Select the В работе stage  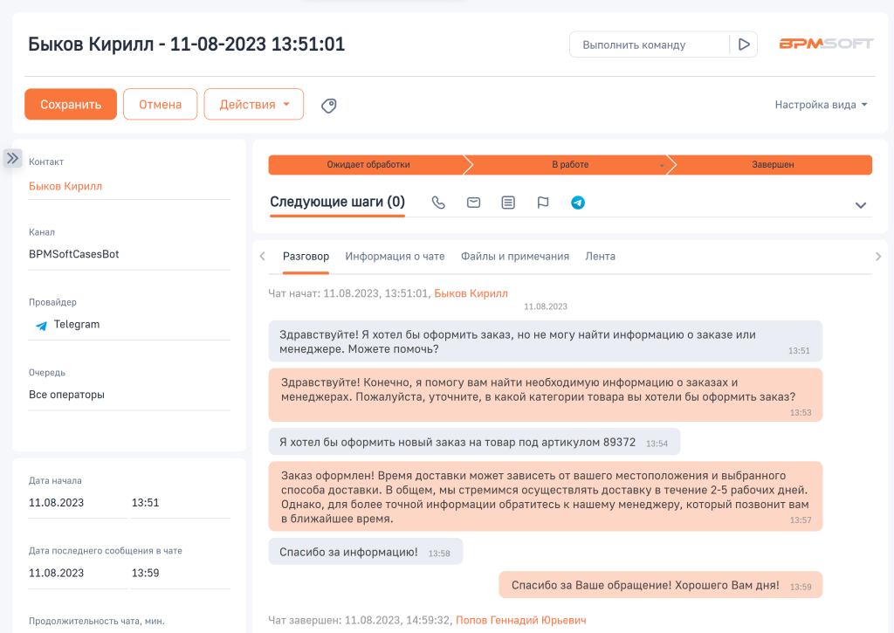(x=569, y=165)
